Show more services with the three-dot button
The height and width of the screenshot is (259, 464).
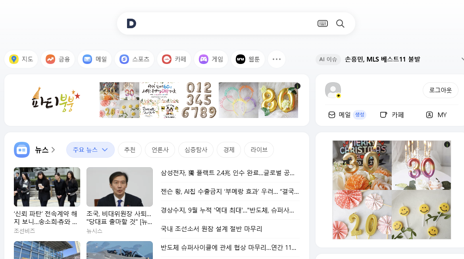pyautogui.click(x=277, y=59)
